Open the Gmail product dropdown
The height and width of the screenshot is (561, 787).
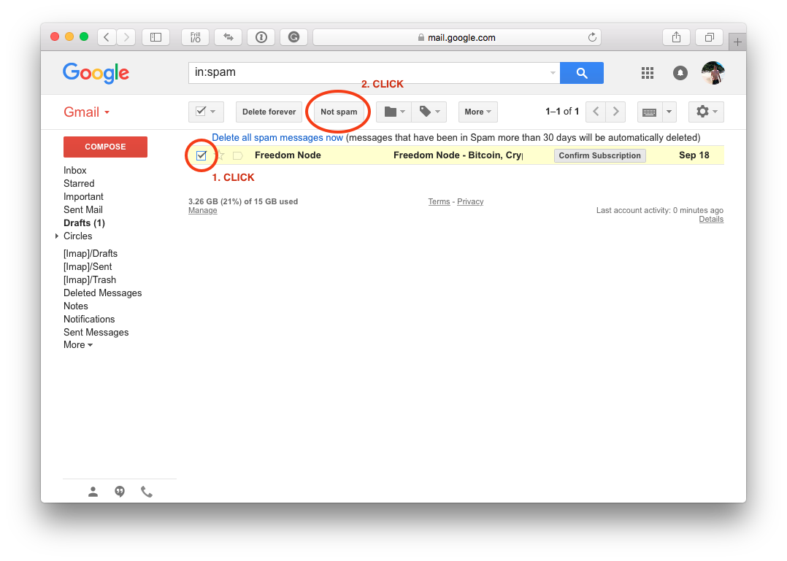click(86, 112)
